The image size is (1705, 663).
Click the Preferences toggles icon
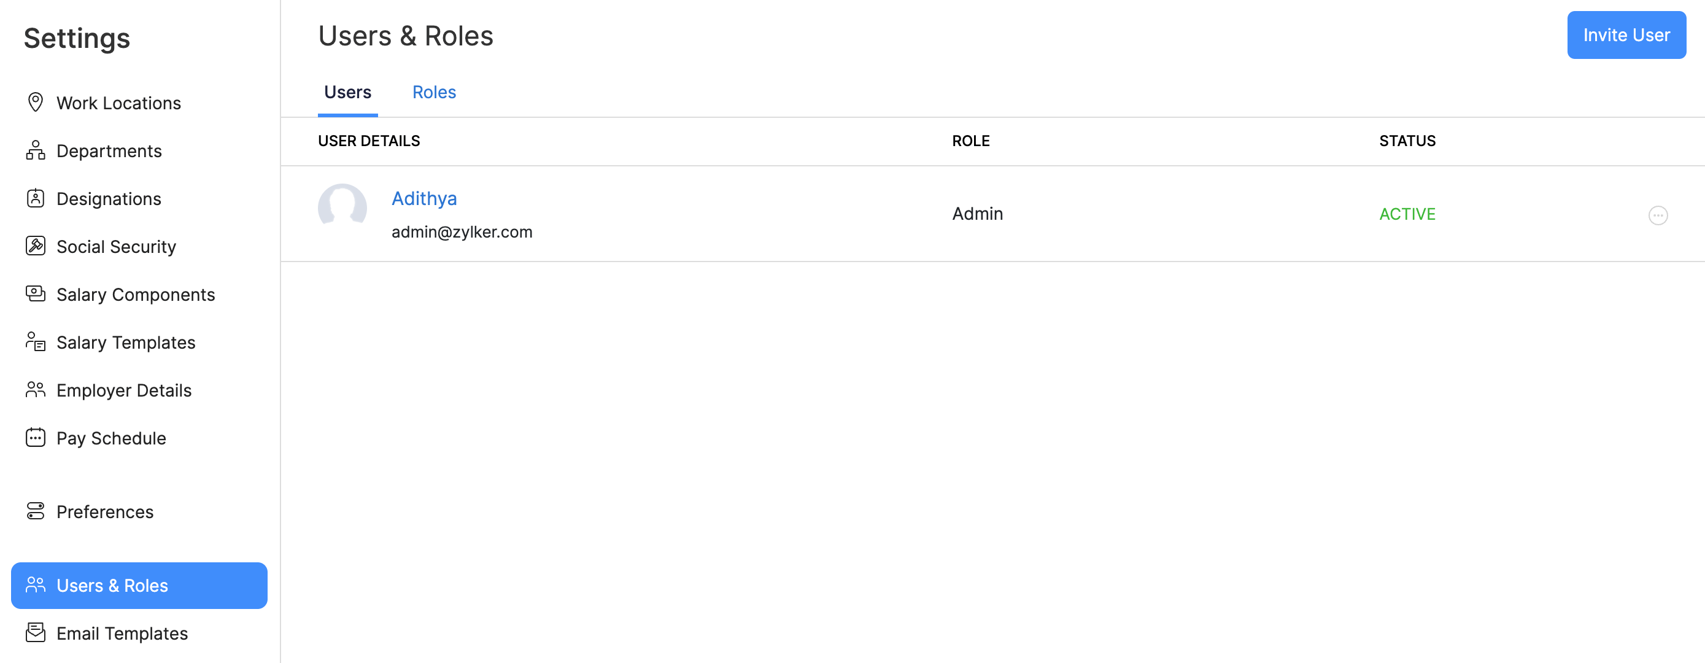(35, 511)
